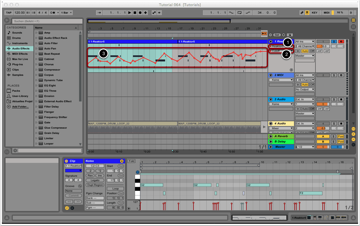The image size is (360, 226).
Task: Expand the Auto Filter folder
Action: (x=36, y=43)
